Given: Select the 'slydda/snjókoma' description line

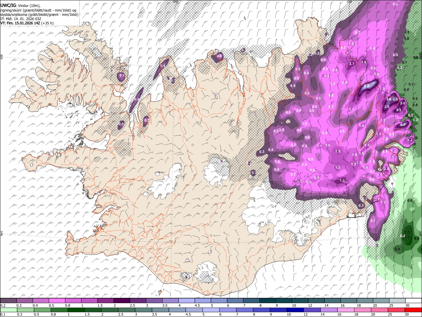Looking at the screenshot, I should [x=39, y=15].
